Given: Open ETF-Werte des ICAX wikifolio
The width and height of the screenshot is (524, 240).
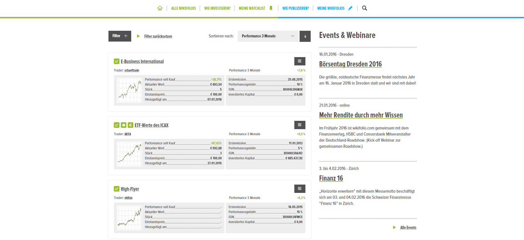Looking at the screenshot, I should click(151, 125).
